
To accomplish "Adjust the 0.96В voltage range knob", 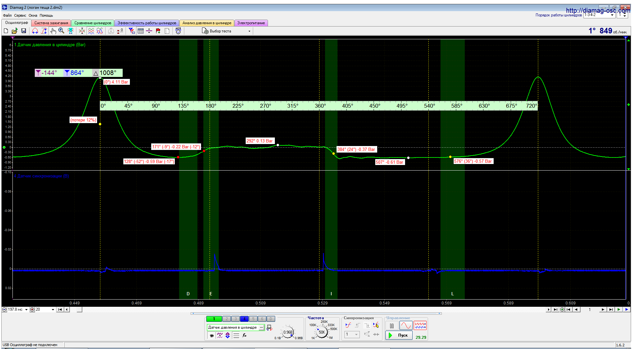I will pyautogui.click(x=288, y=332).
